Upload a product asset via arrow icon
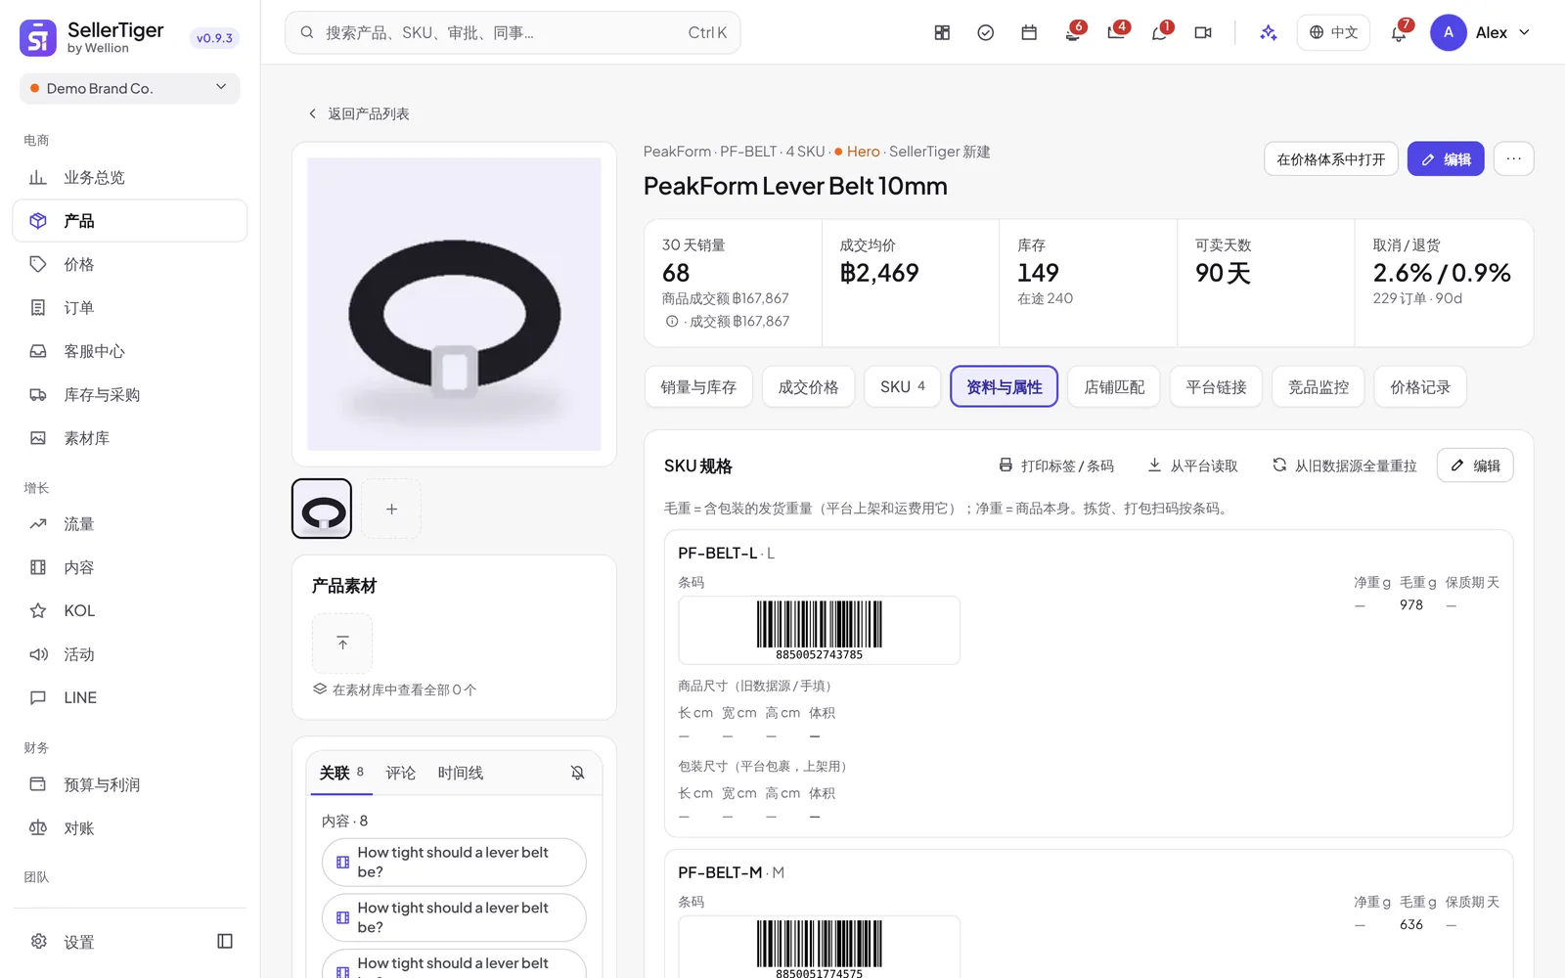Viewport: 1565px width, 978px height. tap(342, 643)
